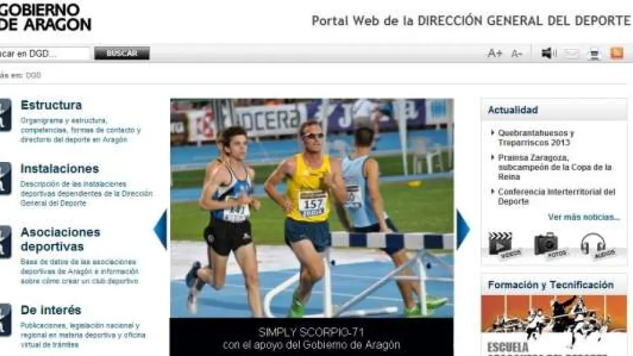This screenshot has width=633, height=356.
Task: Advance slideshow with right blue arrow
Action: [x=462, y=229]
